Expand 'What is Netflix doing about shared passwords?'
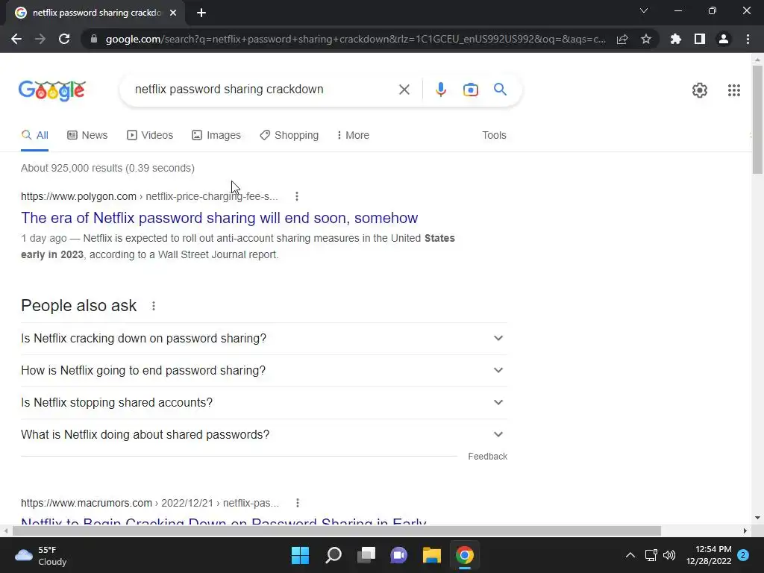Screen dimensions: 764x573 (x=264, y=435)
